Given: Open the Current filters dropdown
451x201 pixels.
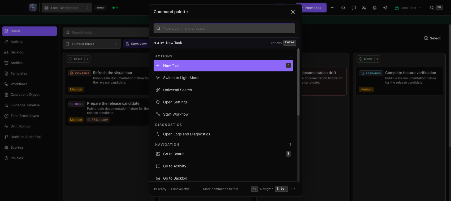Looking at the screenshot, I should pyautogui.click(x=92, y=44).
